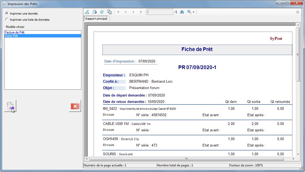
Task: Click Présentation forum object text
Action: [144, 88]
